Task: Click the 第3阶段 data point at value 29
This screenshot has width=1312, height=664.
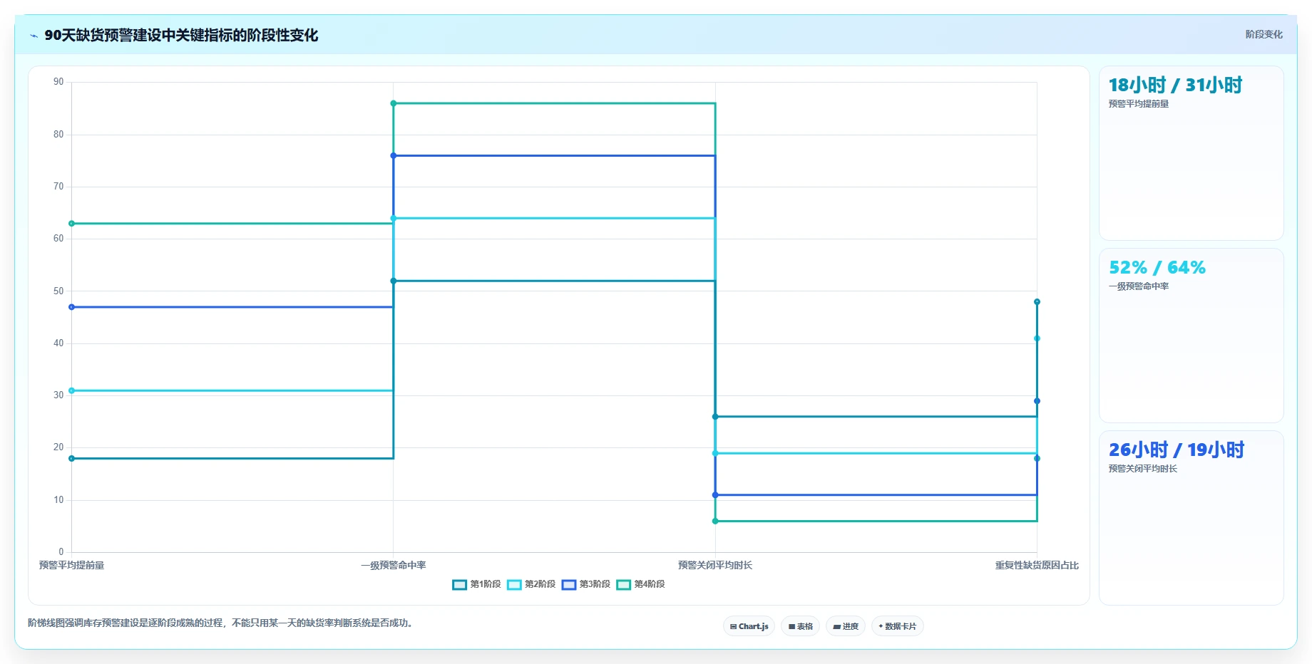Action: 1037,401
